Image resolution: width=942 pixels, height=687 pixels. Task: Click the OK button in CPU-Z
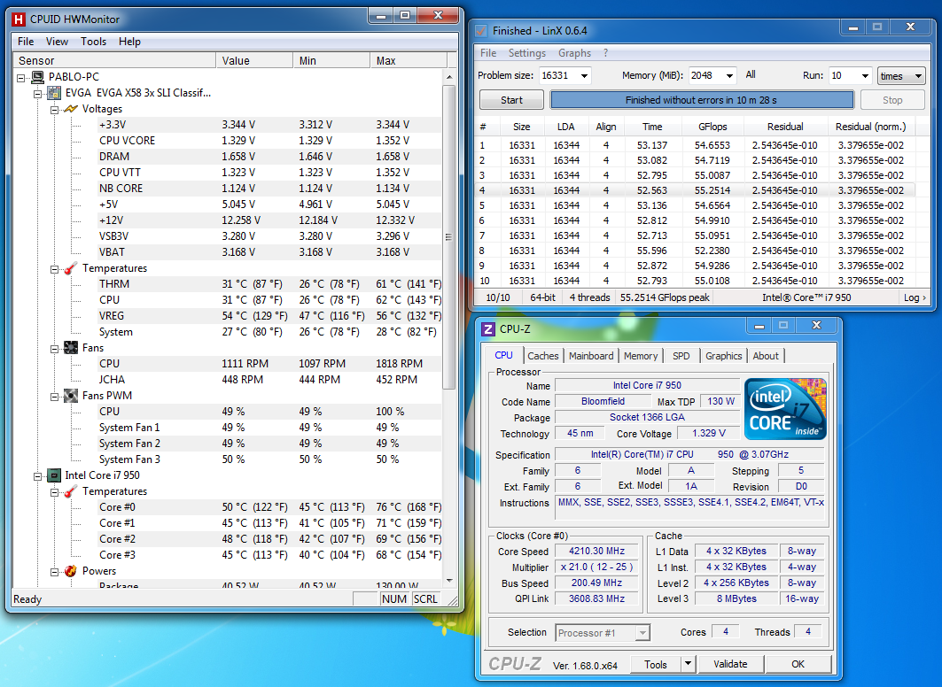pos(798,664)
